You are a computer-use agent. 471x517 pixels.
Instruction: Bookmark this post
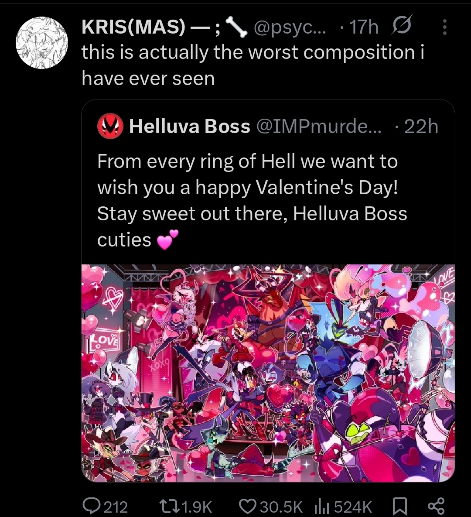(400, 506)
